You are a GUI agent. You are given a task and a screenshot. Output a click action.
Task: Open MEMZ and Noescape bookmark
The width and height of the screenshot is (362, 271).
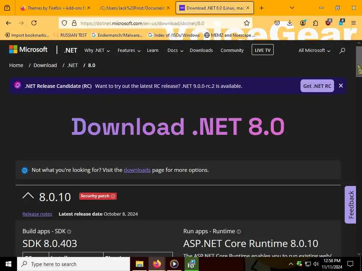[x=230, y=35]
